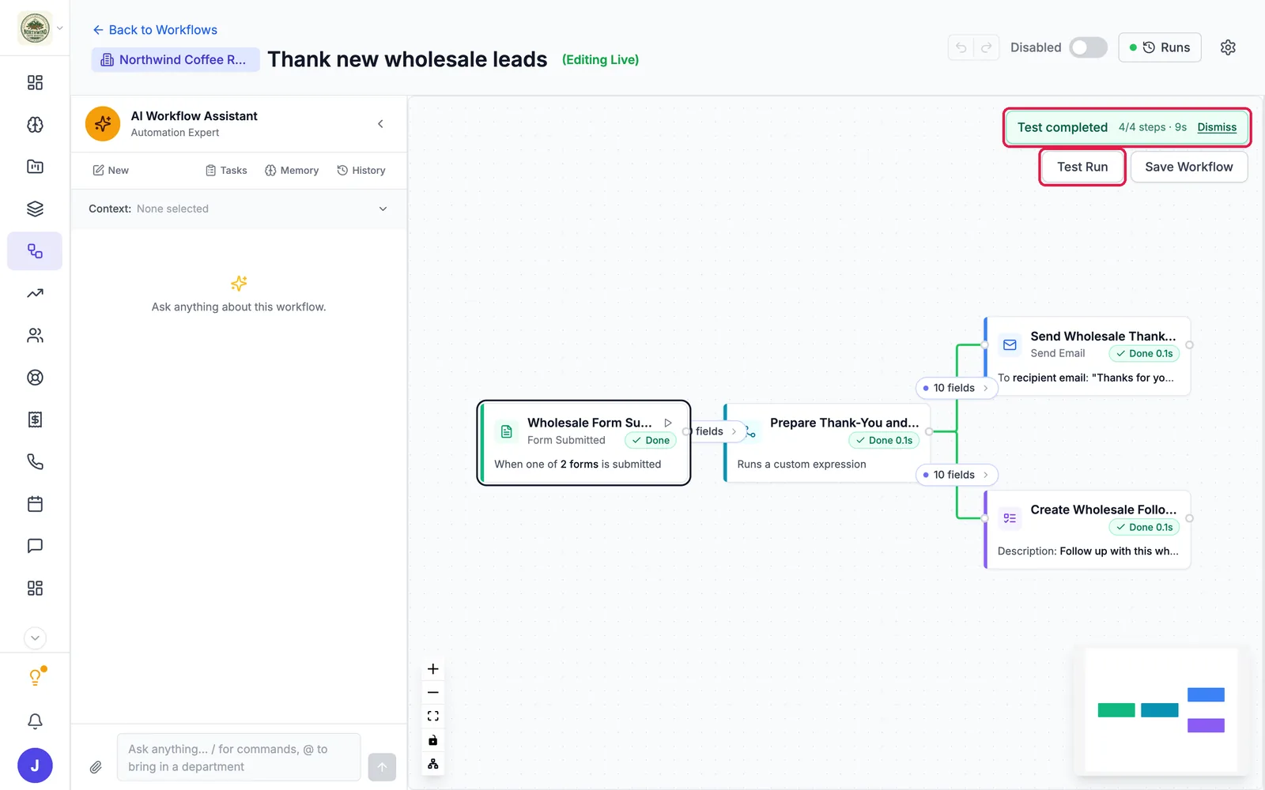The height and width of the screenshot is (790, 1265).
Task: Switch to the Tasks tab
Action: [x=226, y=171]
